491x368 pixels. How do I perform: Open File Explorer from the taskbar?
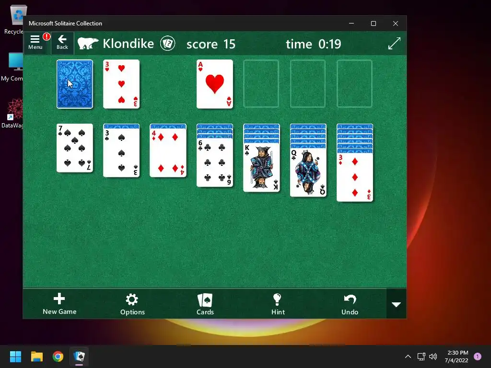click(36, 356)
